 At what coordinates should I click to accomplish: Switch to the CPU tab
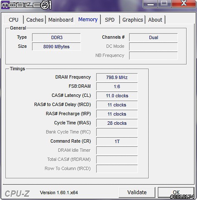14,20
